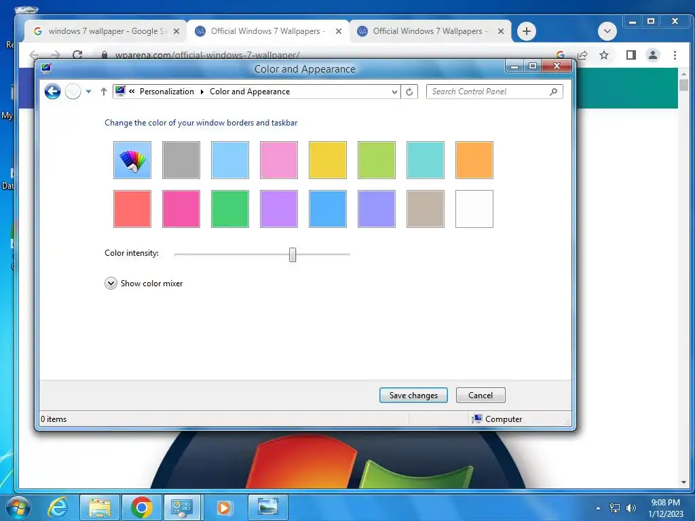Select the purple color swatch

click(279, 209)
